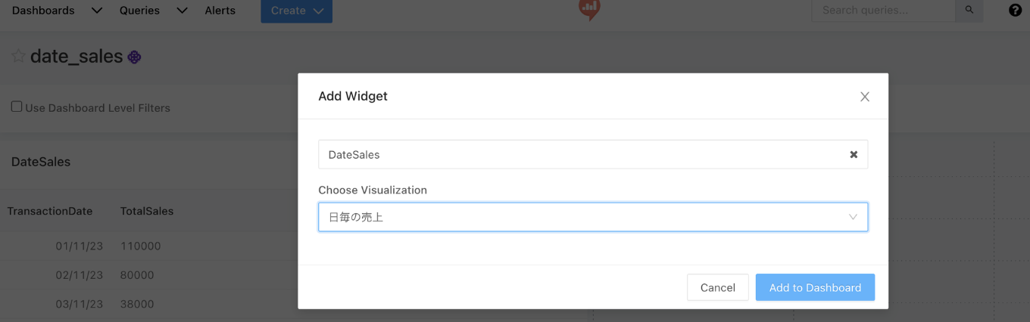
Task: Click Add to Dashboard button
Action: click(x=815, y=287)
